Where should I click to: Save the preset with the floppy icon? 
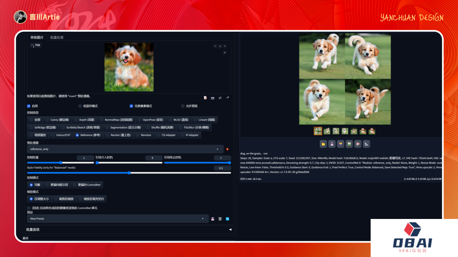tap(212, 219)
